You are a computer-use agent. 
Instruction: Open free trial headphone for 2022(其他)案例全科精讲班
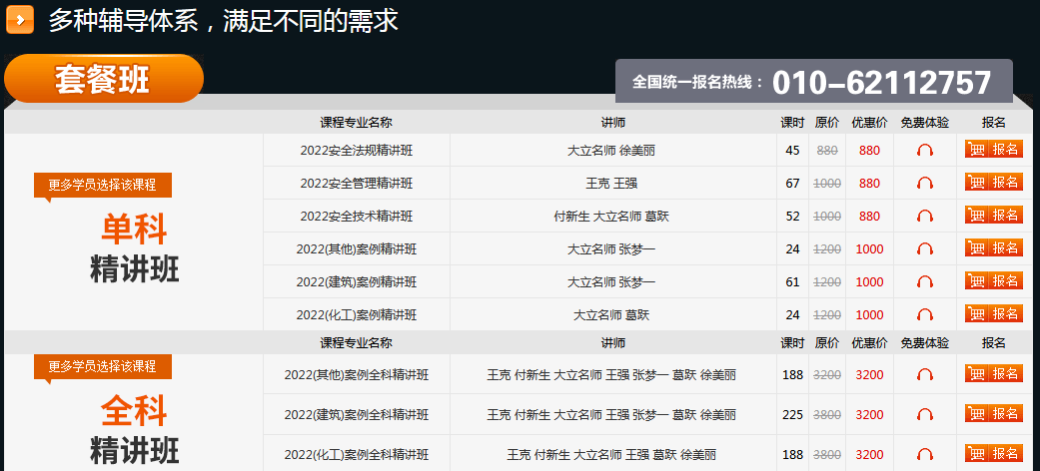point(924,375)
